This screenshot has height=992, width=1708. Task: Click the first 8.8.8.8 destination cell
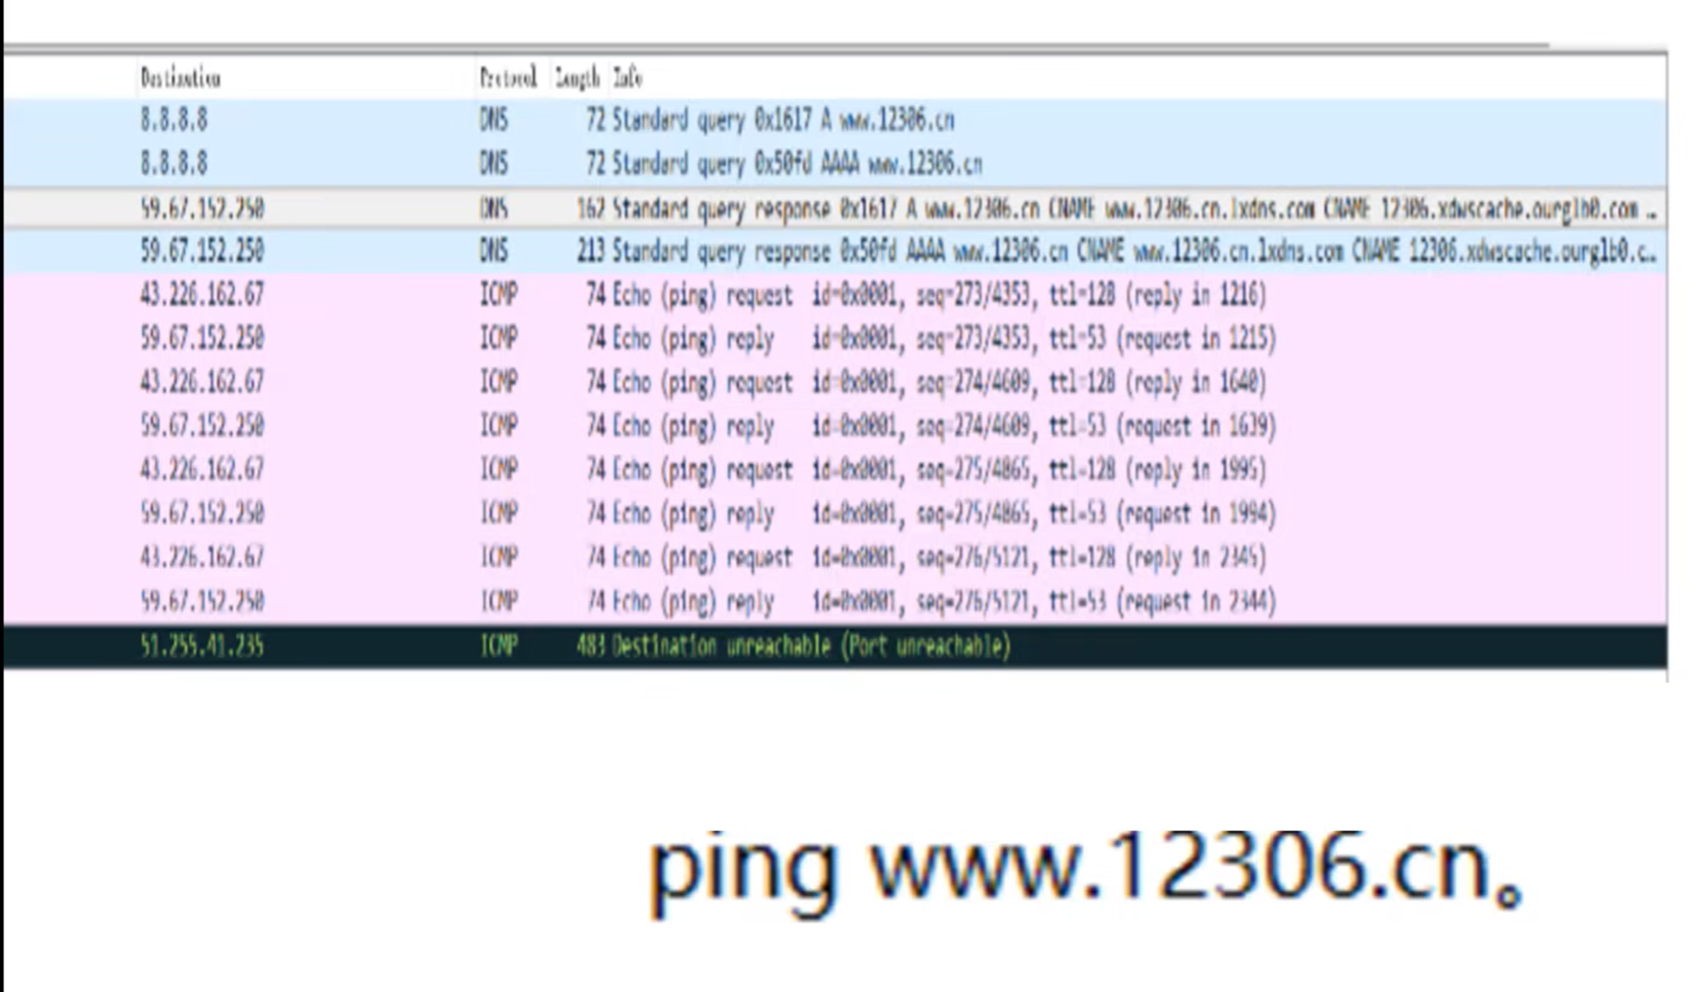(x=174, y=120)
